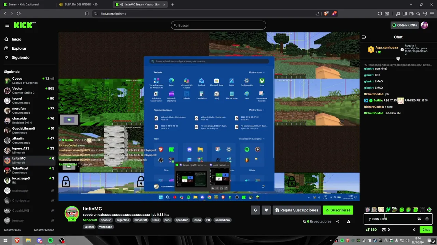Screen dimensions: 437x245
Task: Open xRaaiin channel in followed list
Action: (x=29, y=141)
